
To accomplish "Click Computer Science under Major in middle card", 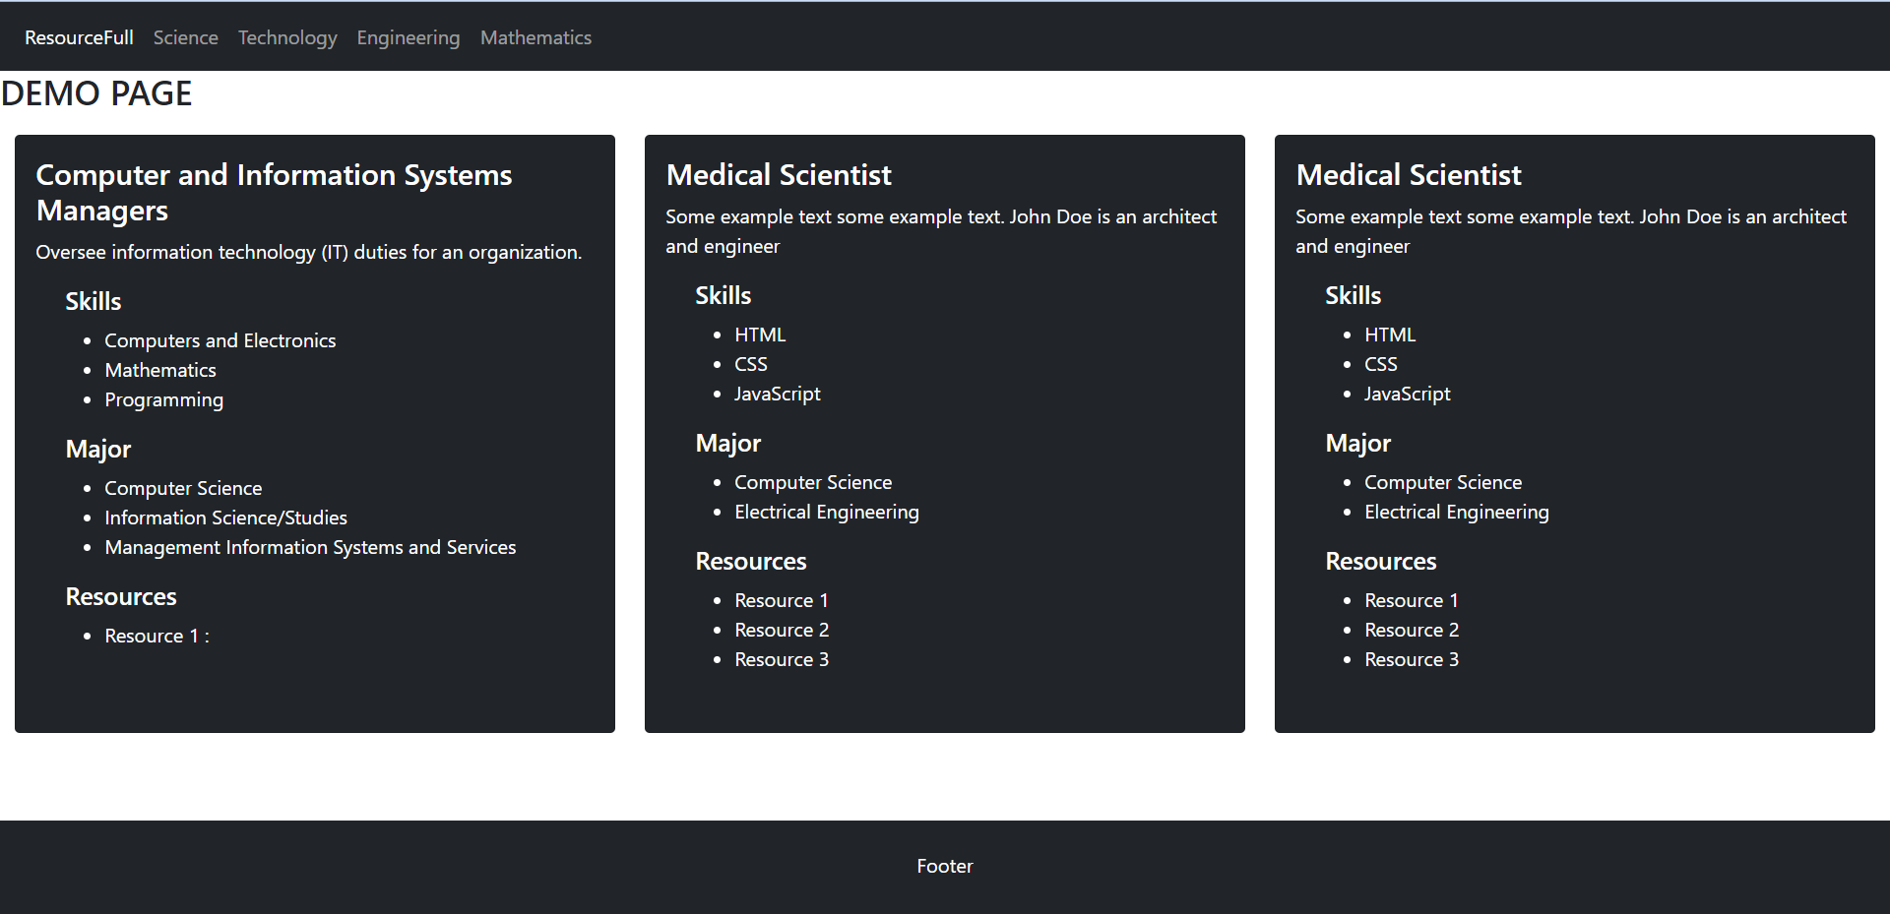I will coord(813,482).
